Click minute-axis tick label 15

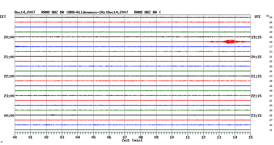coord(251,137)
